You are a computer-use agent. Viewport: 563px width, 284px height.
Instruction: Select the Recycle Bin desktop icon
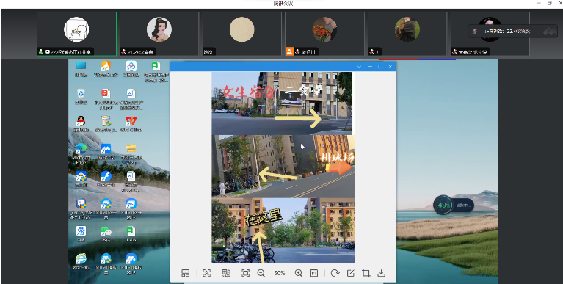81,96
